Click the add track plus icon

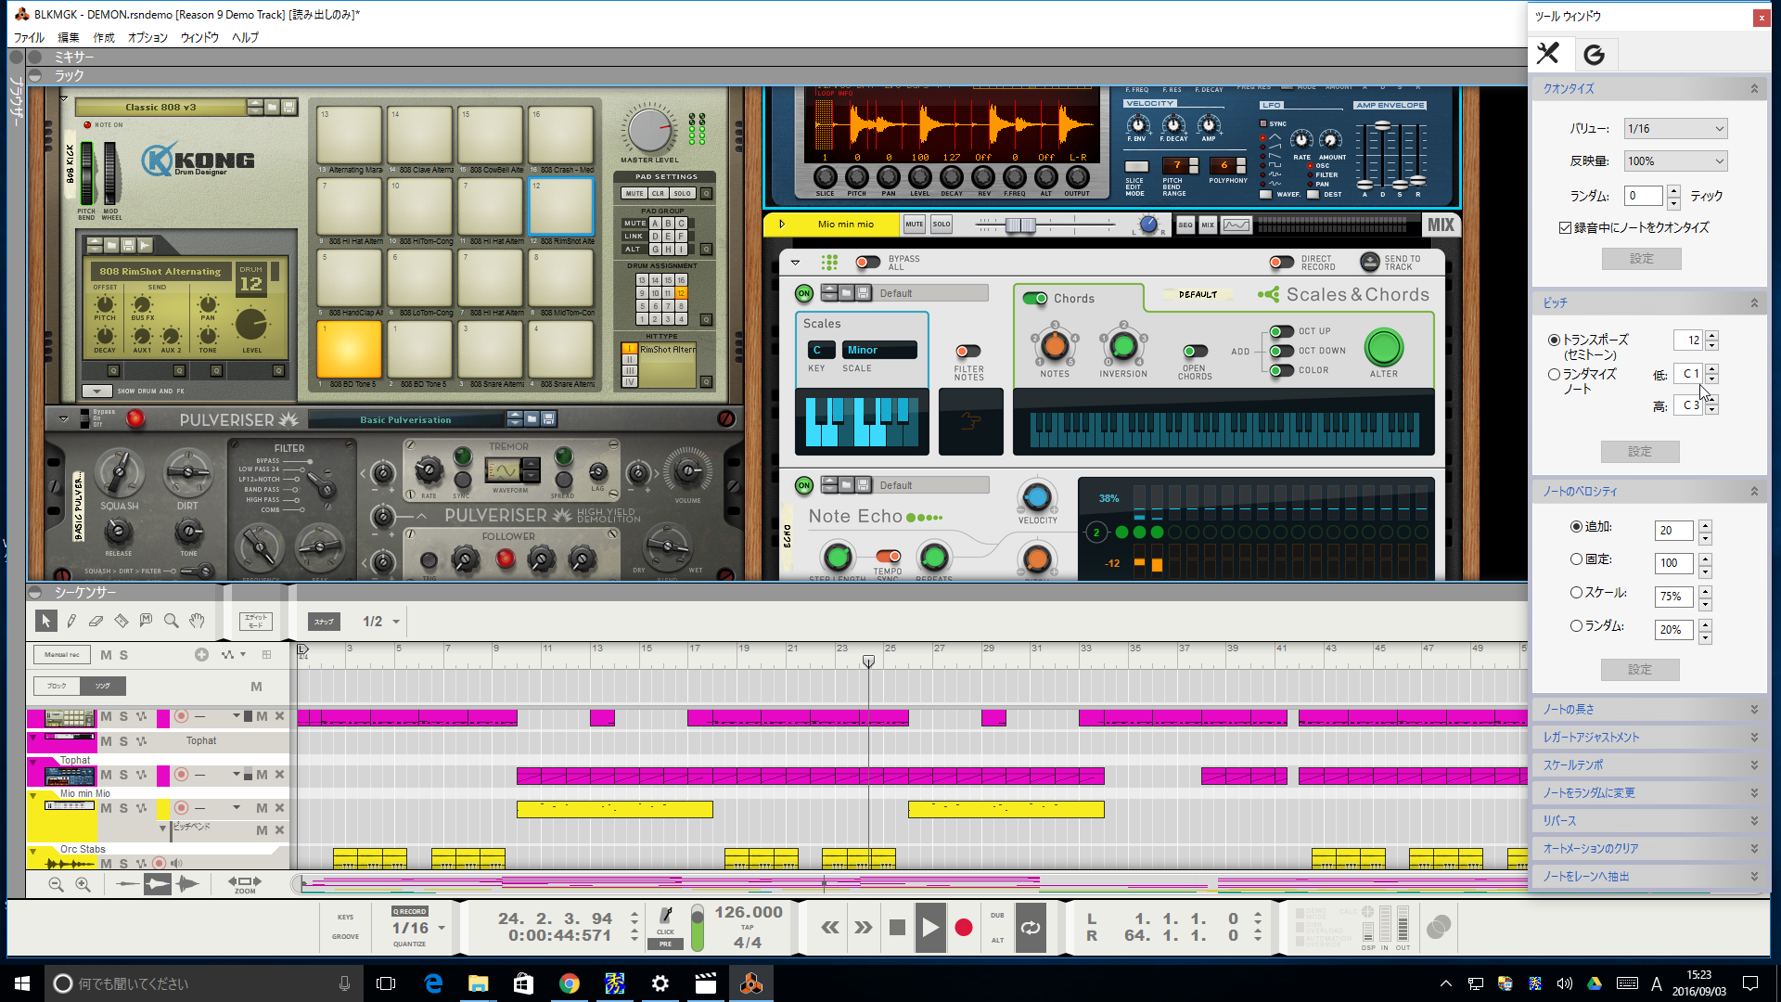coord(201,655)
